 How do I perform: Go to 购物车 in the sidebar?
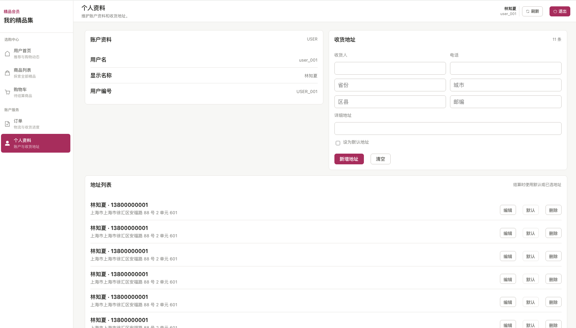pyautogui.click(x=36, y=92)
